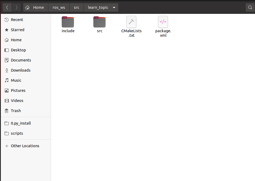Select the package.xml file icon

click(x=163, y=22)
